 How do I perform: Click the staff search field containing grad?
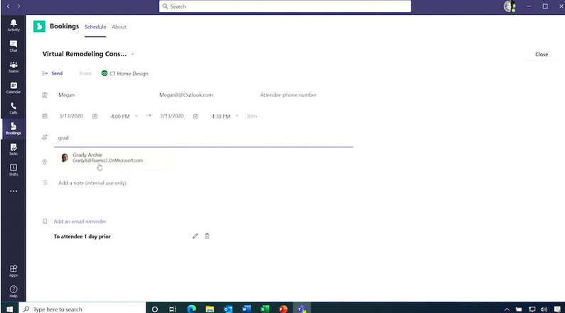click(x=203, y=138)
